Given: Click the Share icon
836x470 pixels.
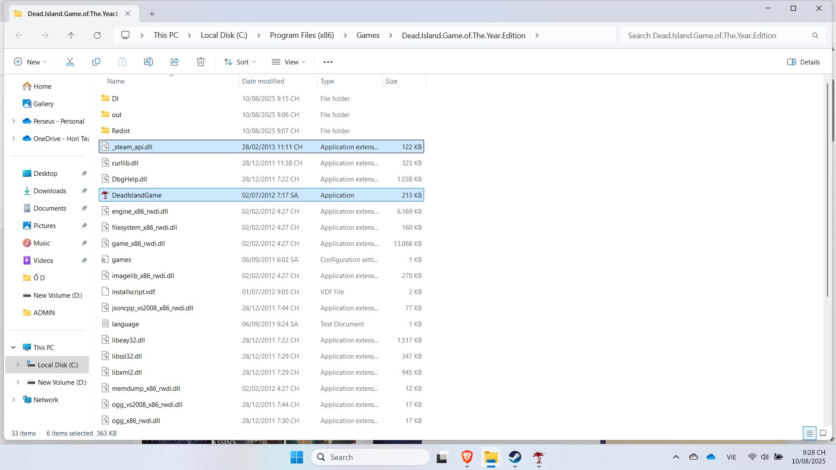Looking at the screenshot, I should 175,62.
